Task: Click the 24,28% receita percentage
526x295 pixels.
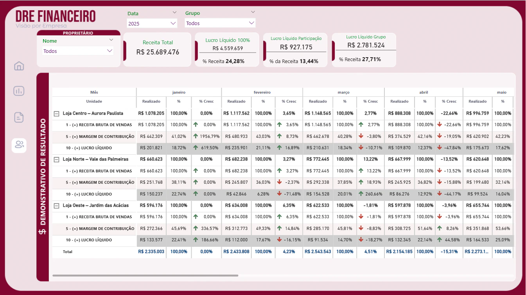Action: (x=235, y=61)
